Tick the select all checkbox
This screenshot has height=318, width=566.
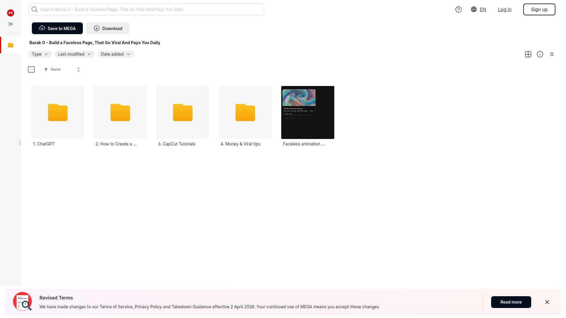click(31, 69)
